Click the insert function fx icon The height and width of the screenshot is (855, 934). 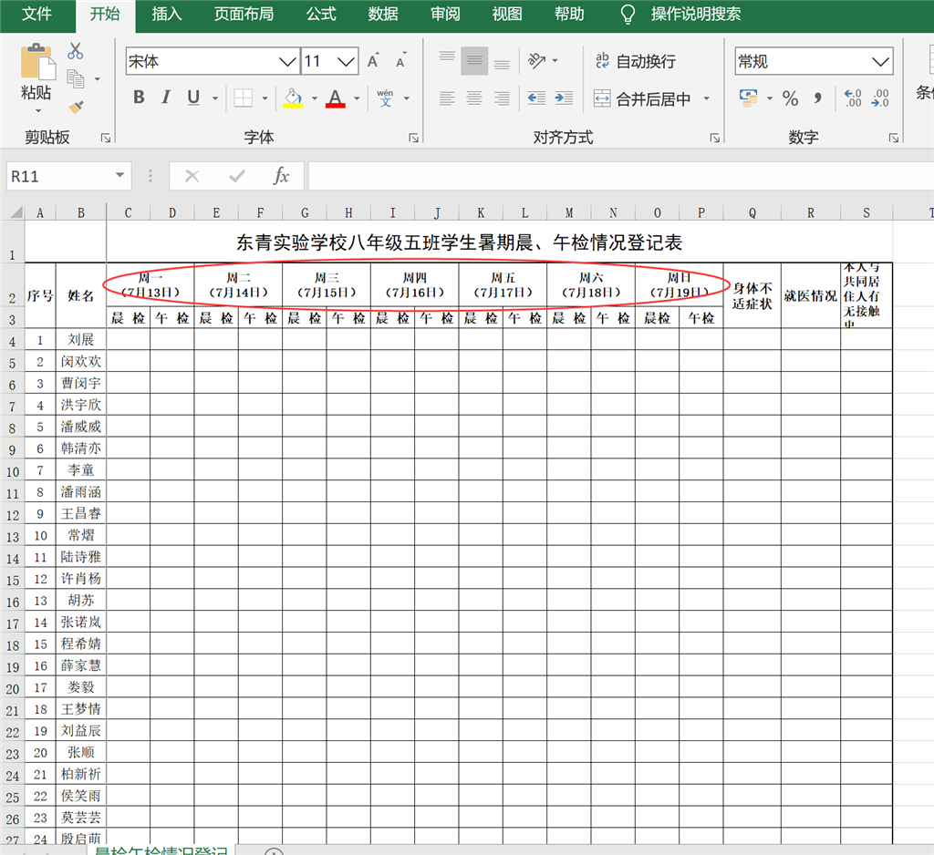(x=282, y=176)
